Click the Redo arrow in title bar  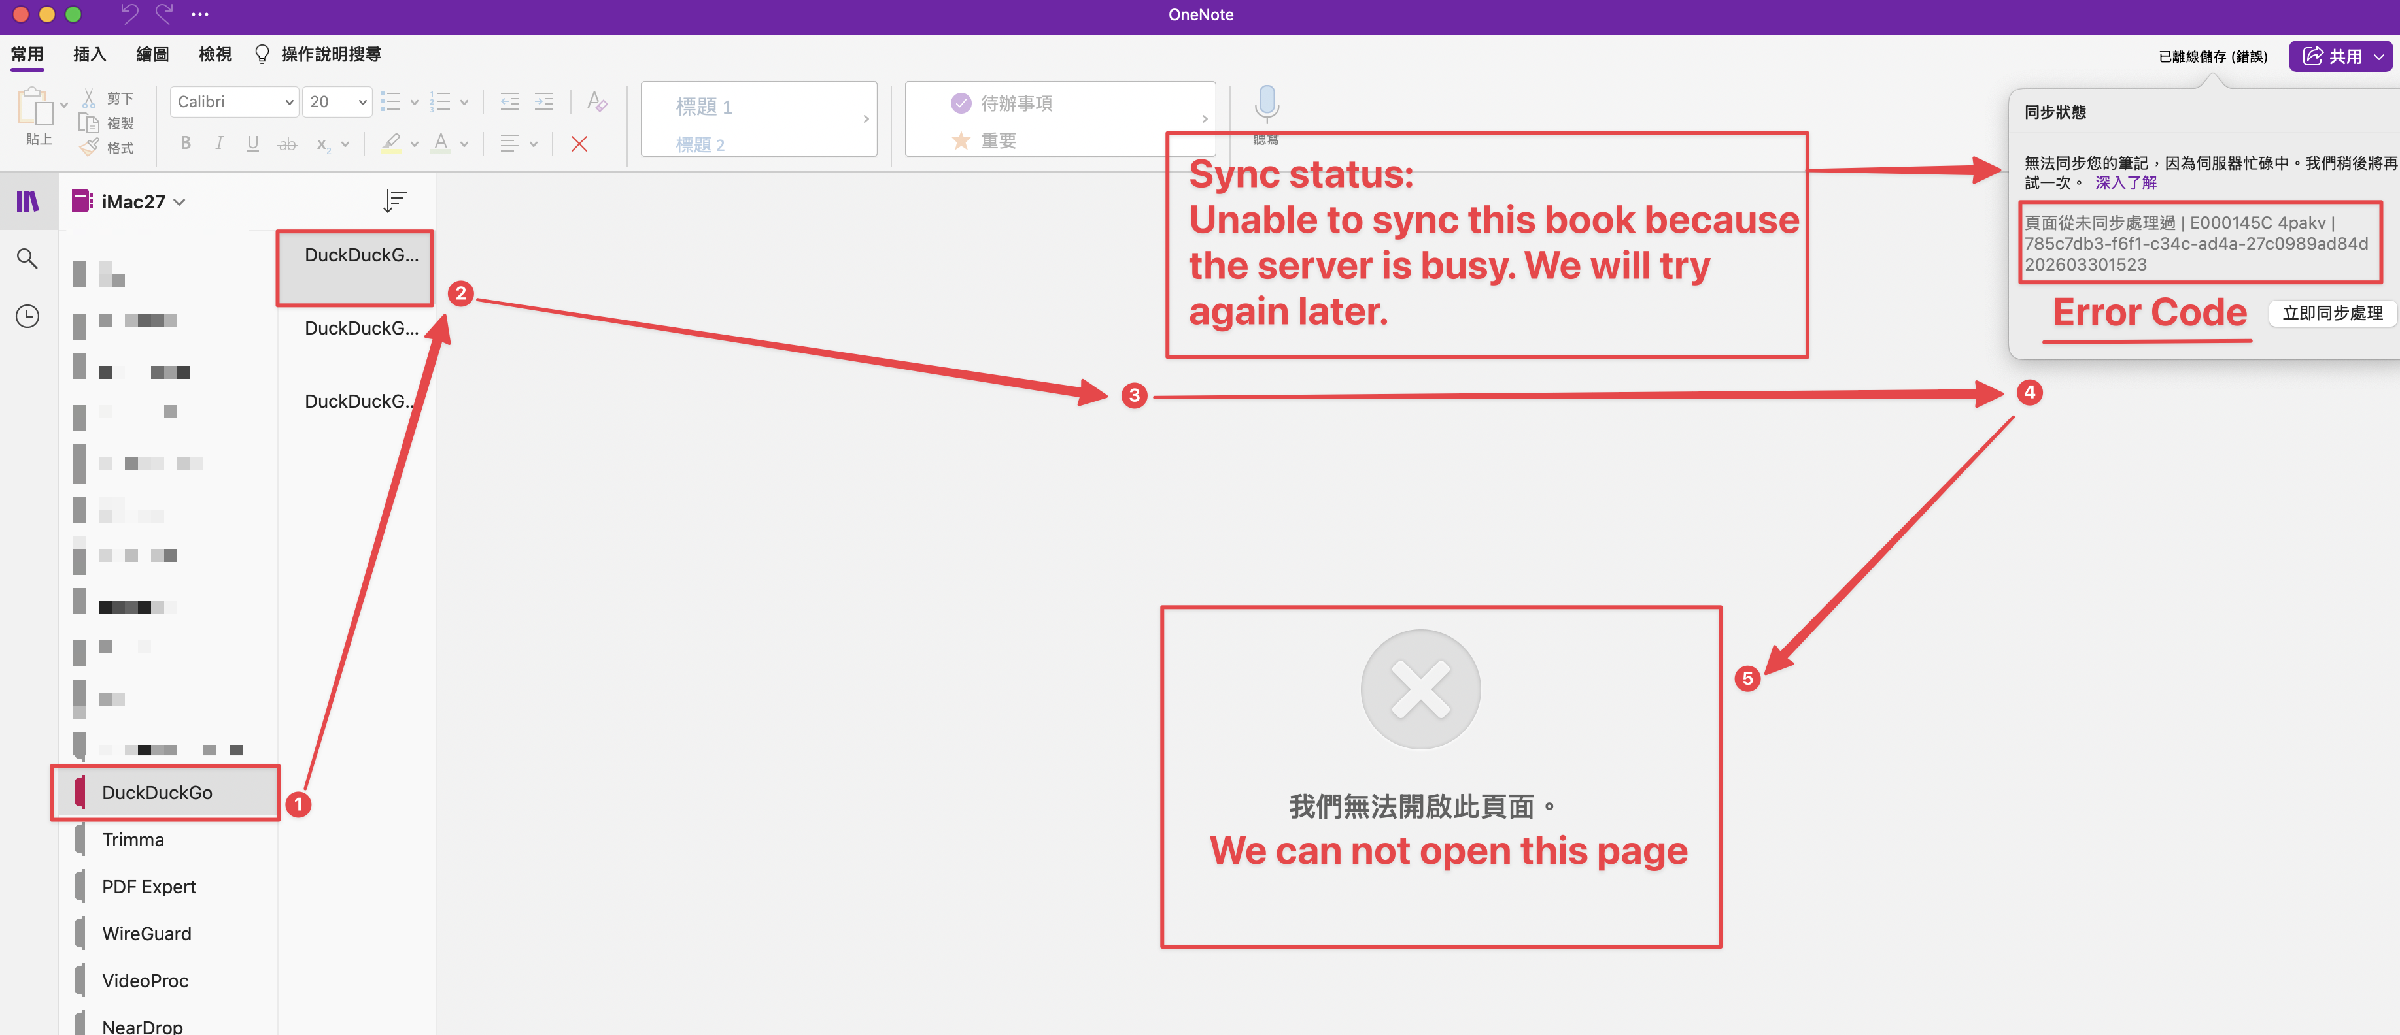coord(165,14)
